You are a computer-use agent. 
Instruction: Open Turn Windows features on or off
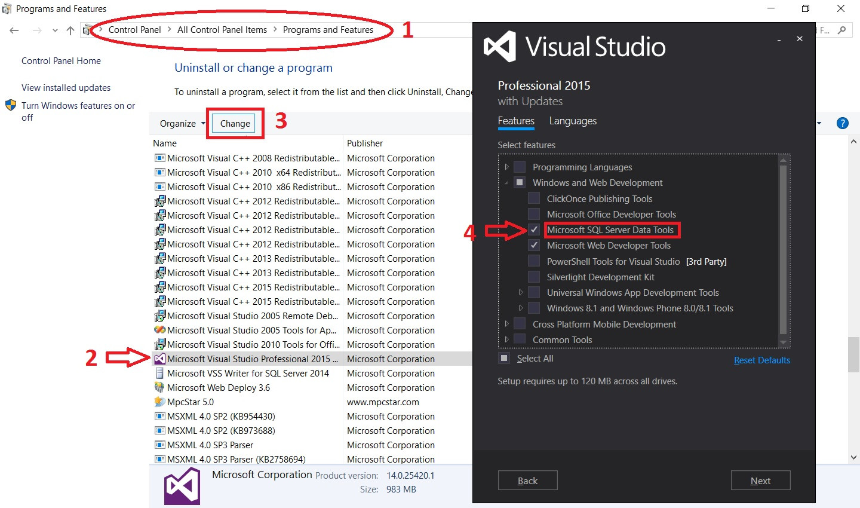78,111
